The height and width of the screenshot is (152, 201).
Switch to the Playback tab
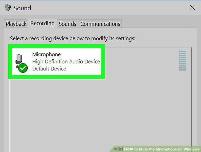(16, 24)
